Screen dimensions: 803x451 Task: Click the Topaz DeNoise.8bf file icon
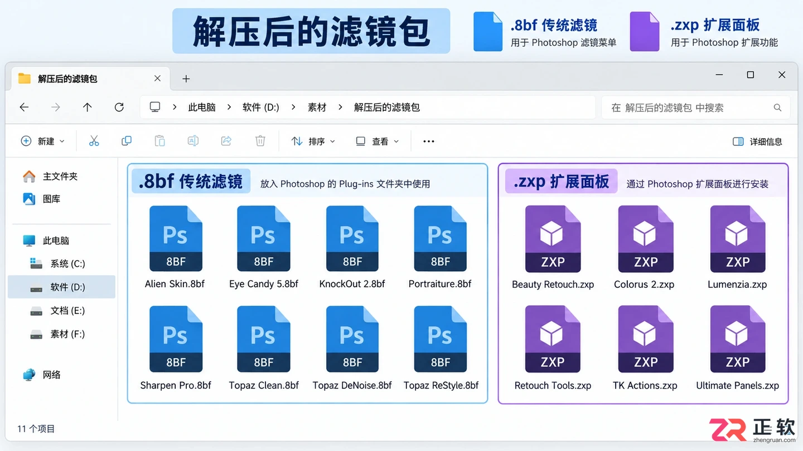[x=352, y=339]
